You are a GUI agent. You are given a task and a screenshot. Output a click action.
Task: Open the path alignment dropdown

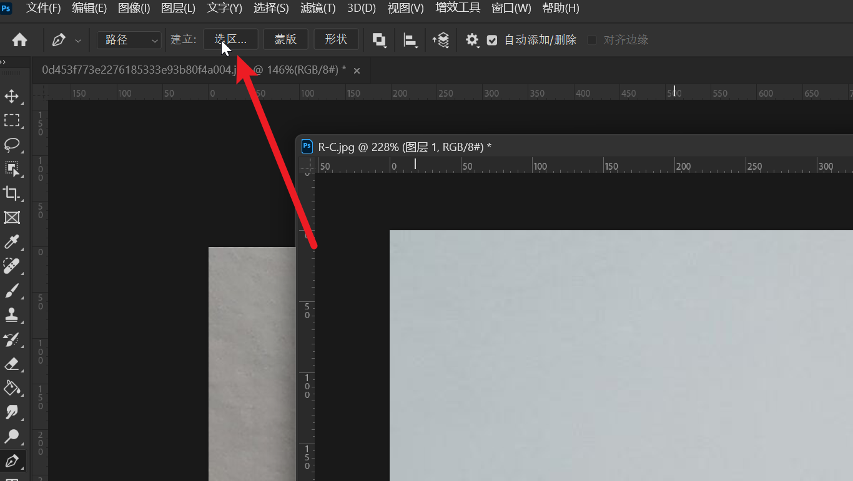click(410, 40)
